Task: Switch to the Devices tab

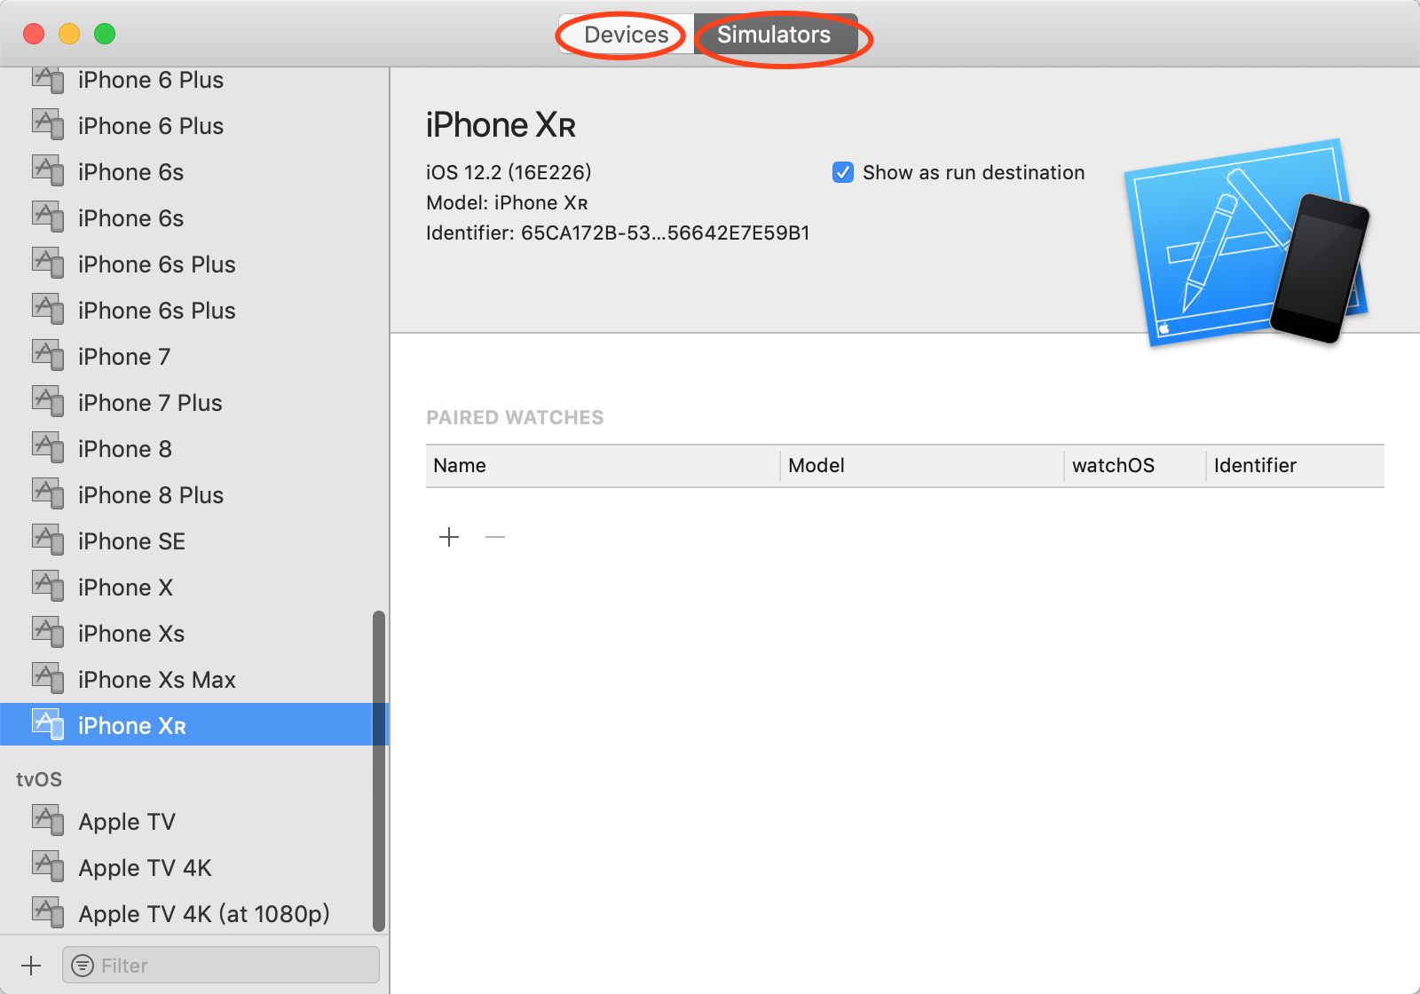Action: (x=626, y=35)
